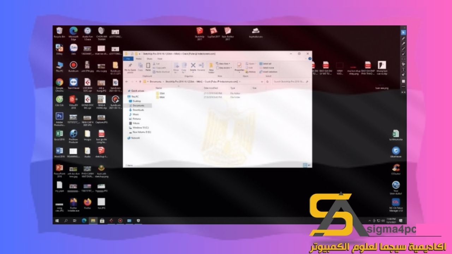Select the cursor tool in the drawing toolbar
Image resolution: width=452 pixels, height=254 pixels.
pyautogui.click(x=403, y=32)
